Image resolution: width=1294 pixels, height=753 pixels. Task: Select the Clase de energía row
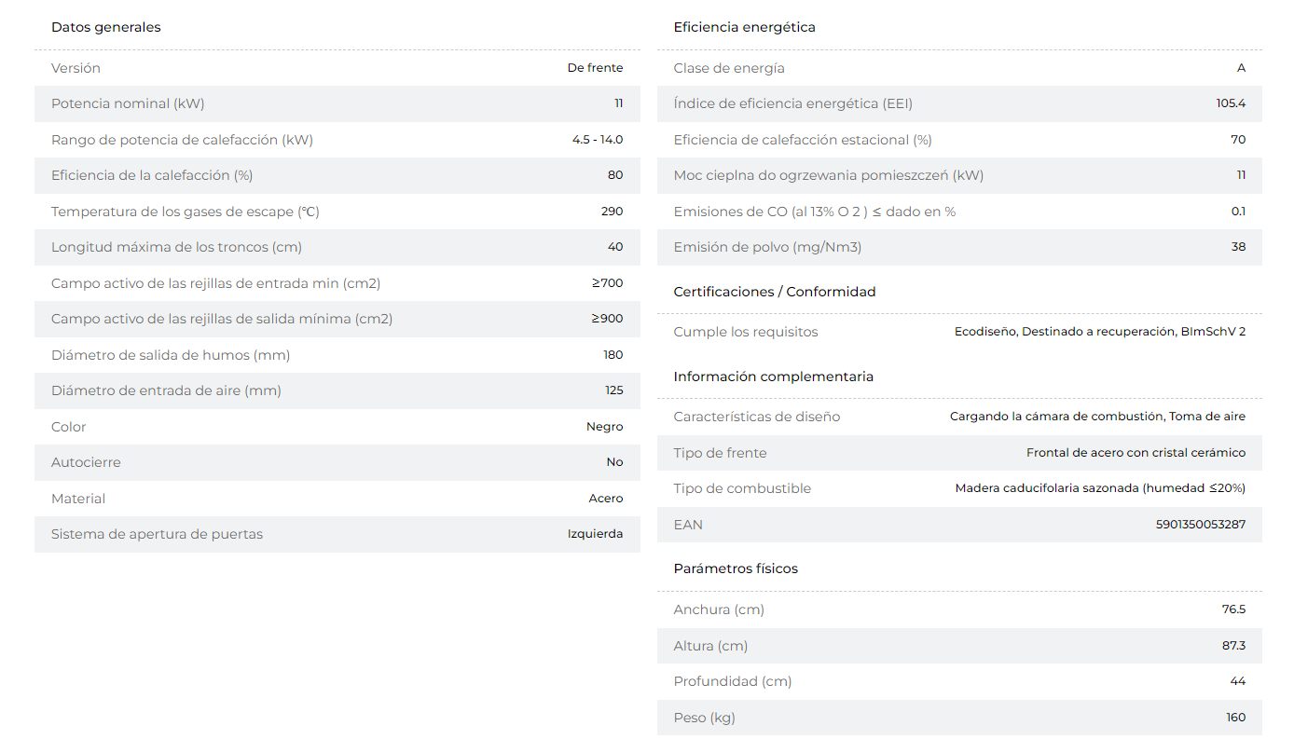point(959,68)
